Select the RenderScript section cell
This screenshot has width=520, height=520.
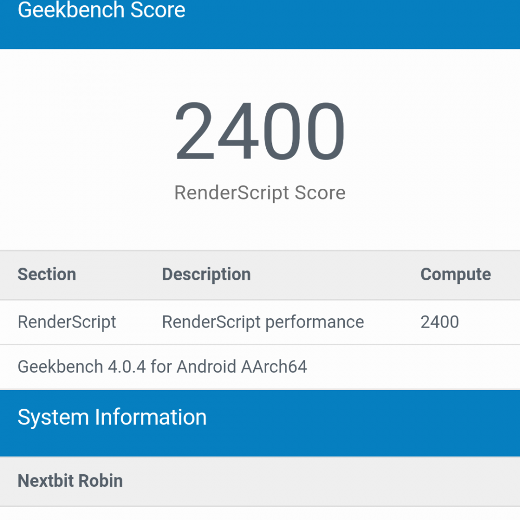click(x=67, y=322)
